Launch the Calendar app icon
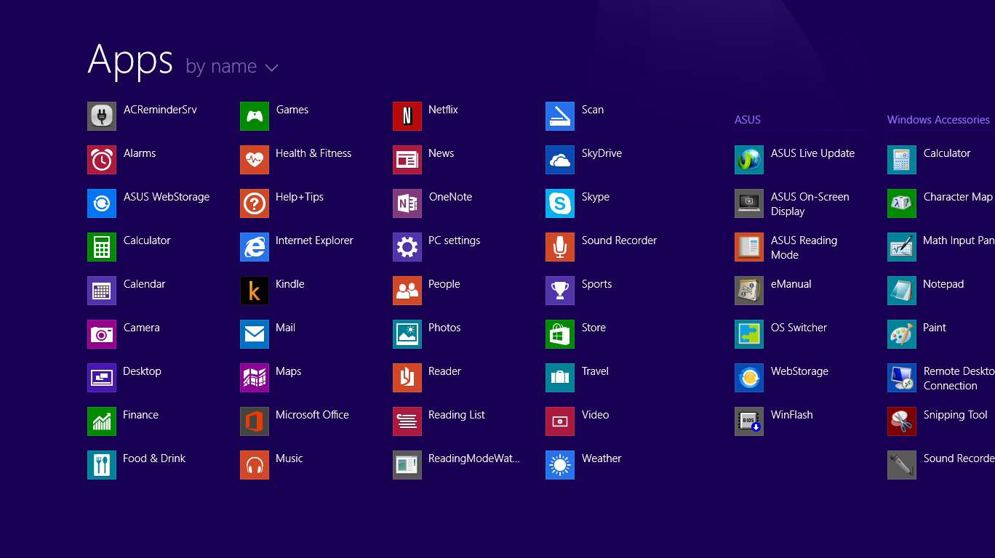Viewport: 995px width, 558px height. click(x=102, y=291)
